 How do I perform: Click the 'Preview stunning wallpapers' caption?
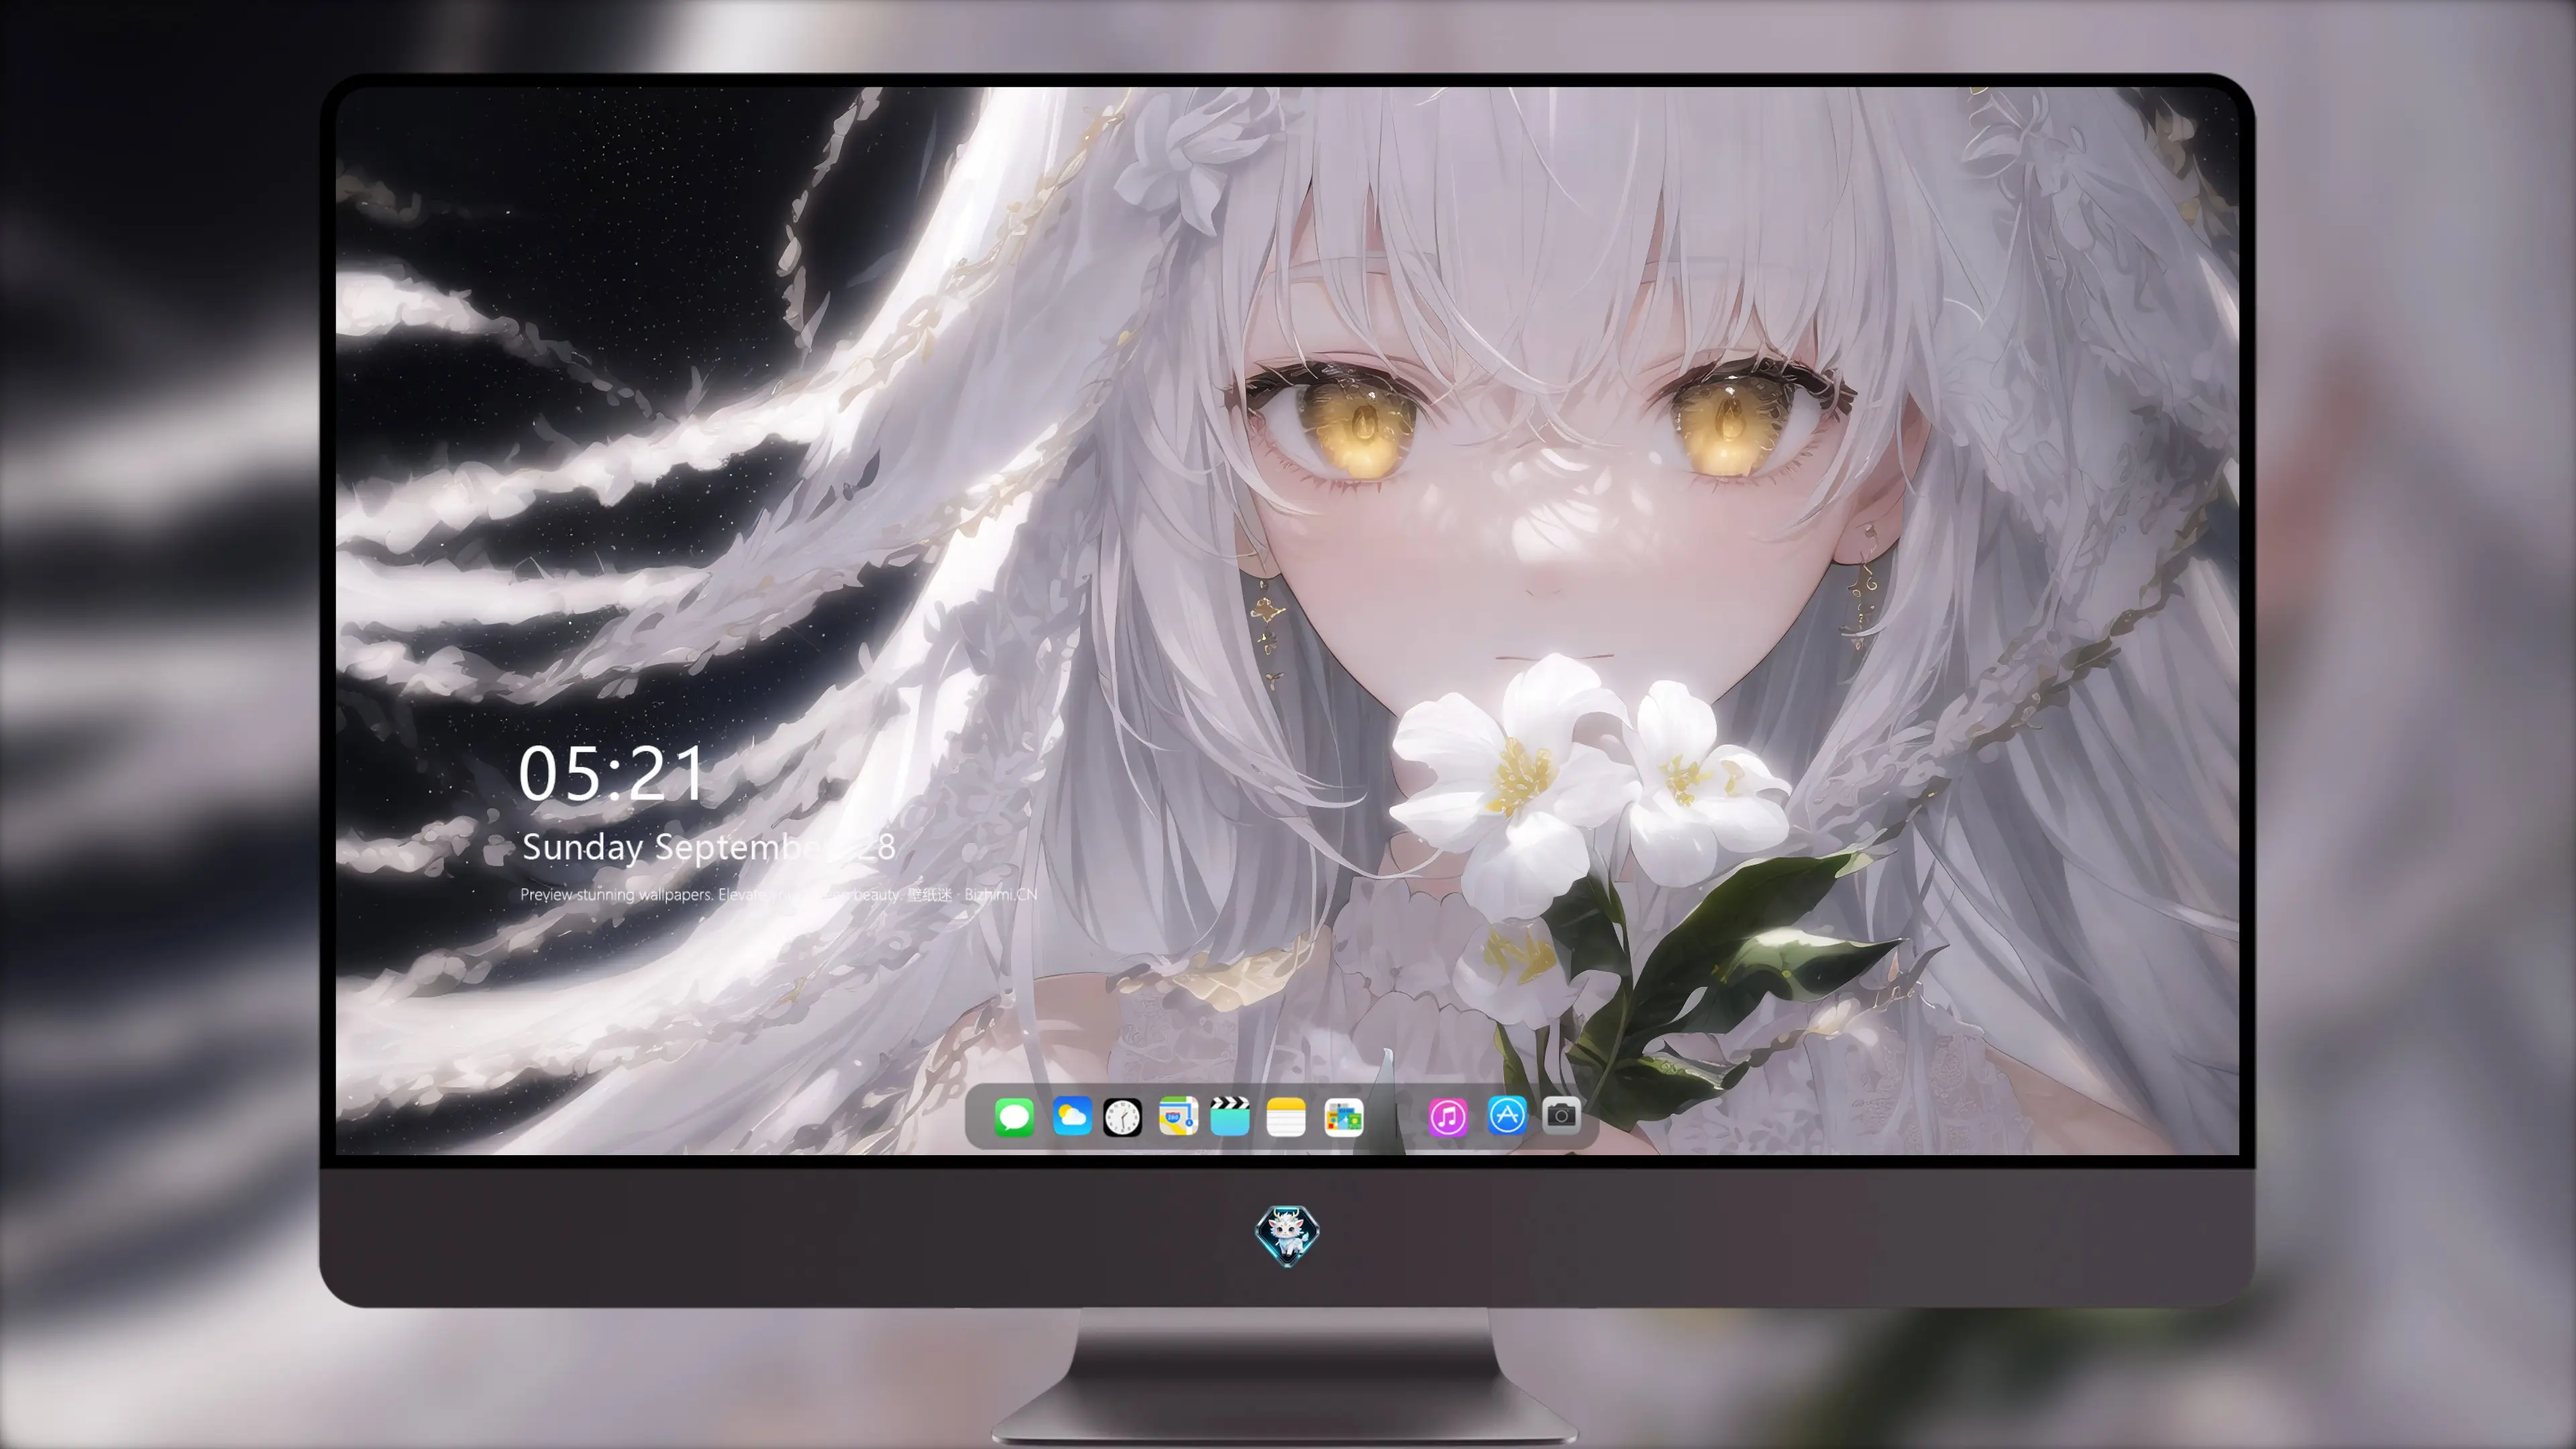pyautogui.click(x=778, y=894)
